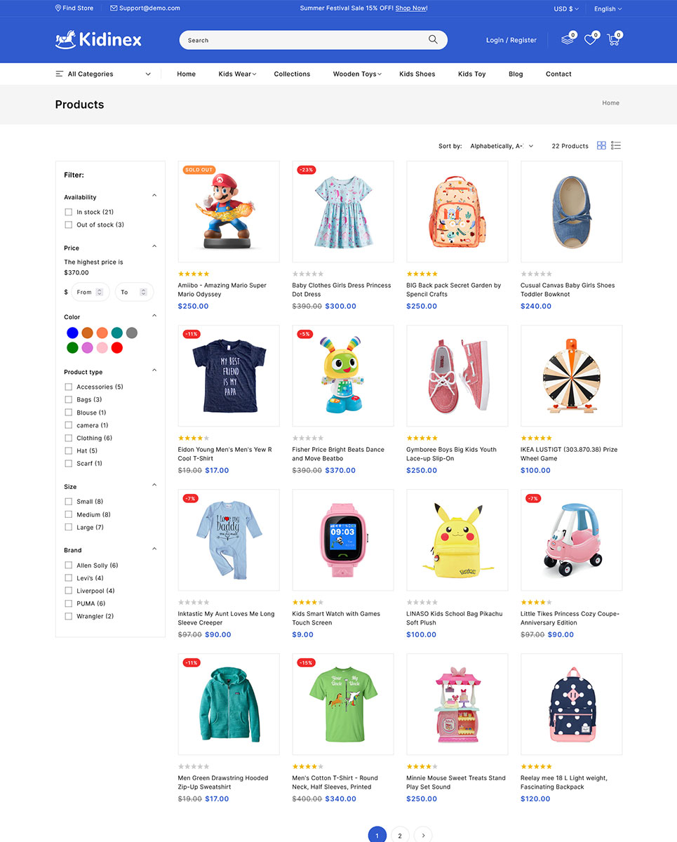This screenshot has width=677, height=842.
Task: Navigate to the Blog menu item
Action: (x=516, y=74)
